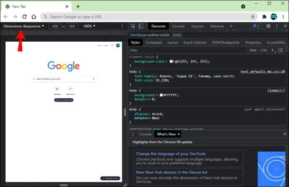289x187 pixels.
Task: Select the body breadcrumb
Action: tap(177, 35)
